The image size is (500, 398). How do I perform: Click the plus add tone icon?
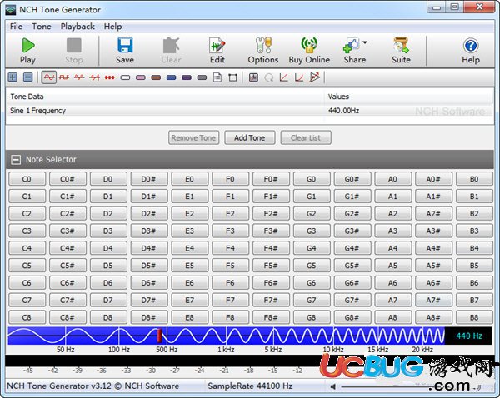point(12,77)
